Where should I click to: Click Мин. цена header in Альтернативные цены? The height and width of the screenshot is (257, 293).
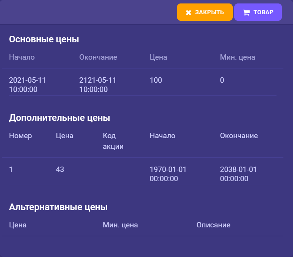pyautogui.click(x=120, y=225)
